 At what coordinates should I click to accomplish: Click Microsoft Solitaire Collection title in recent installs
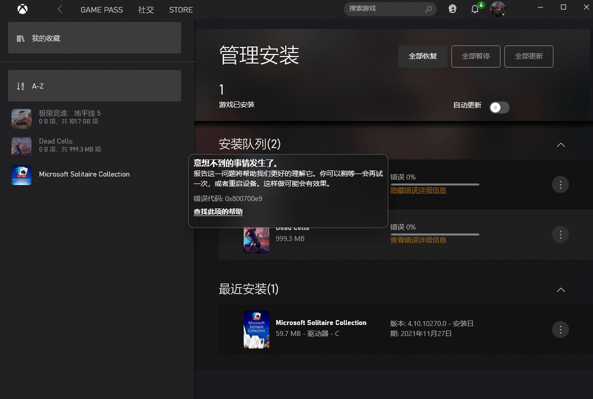pos(321,322)
